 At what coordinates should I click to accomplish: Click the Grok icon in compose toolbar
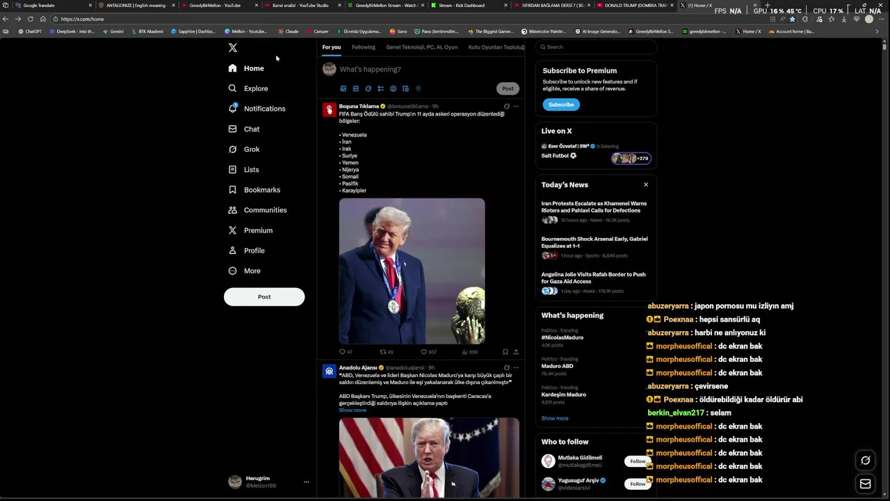tap(368, 89)
